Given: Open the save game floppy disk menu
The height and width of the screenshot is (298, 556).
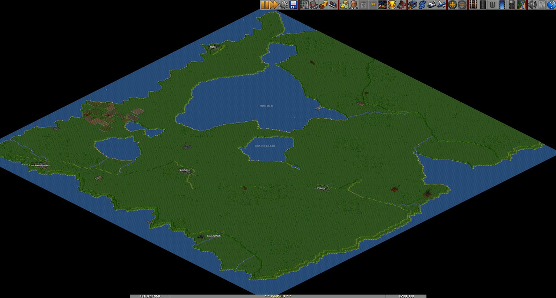Looking at the screenshot, I should [x=293, y=5].
